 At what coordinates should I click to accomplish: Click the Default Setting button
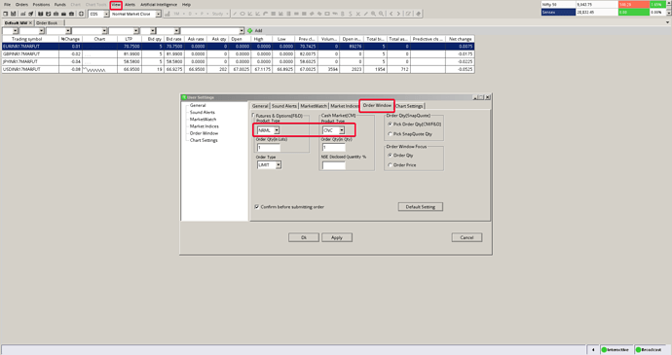click(x=421, y=207)
